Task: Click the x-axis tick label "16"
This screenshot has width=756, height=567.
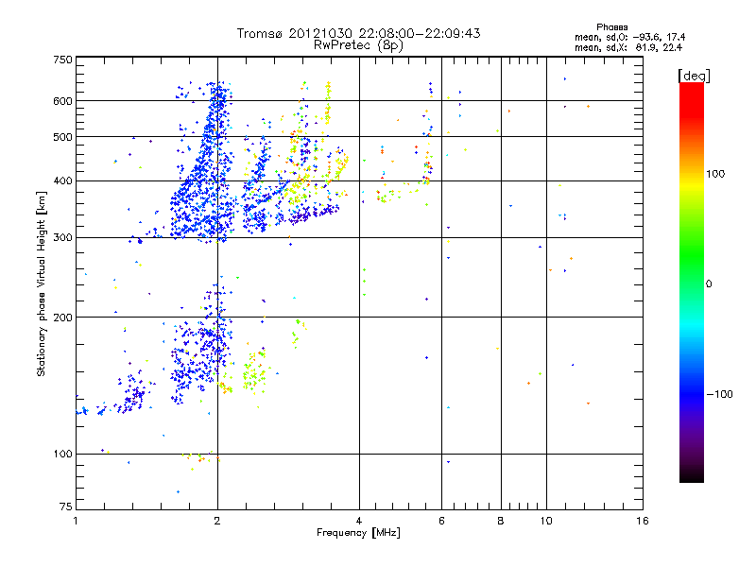Action: pyautogui.click(x=643, y=521)
